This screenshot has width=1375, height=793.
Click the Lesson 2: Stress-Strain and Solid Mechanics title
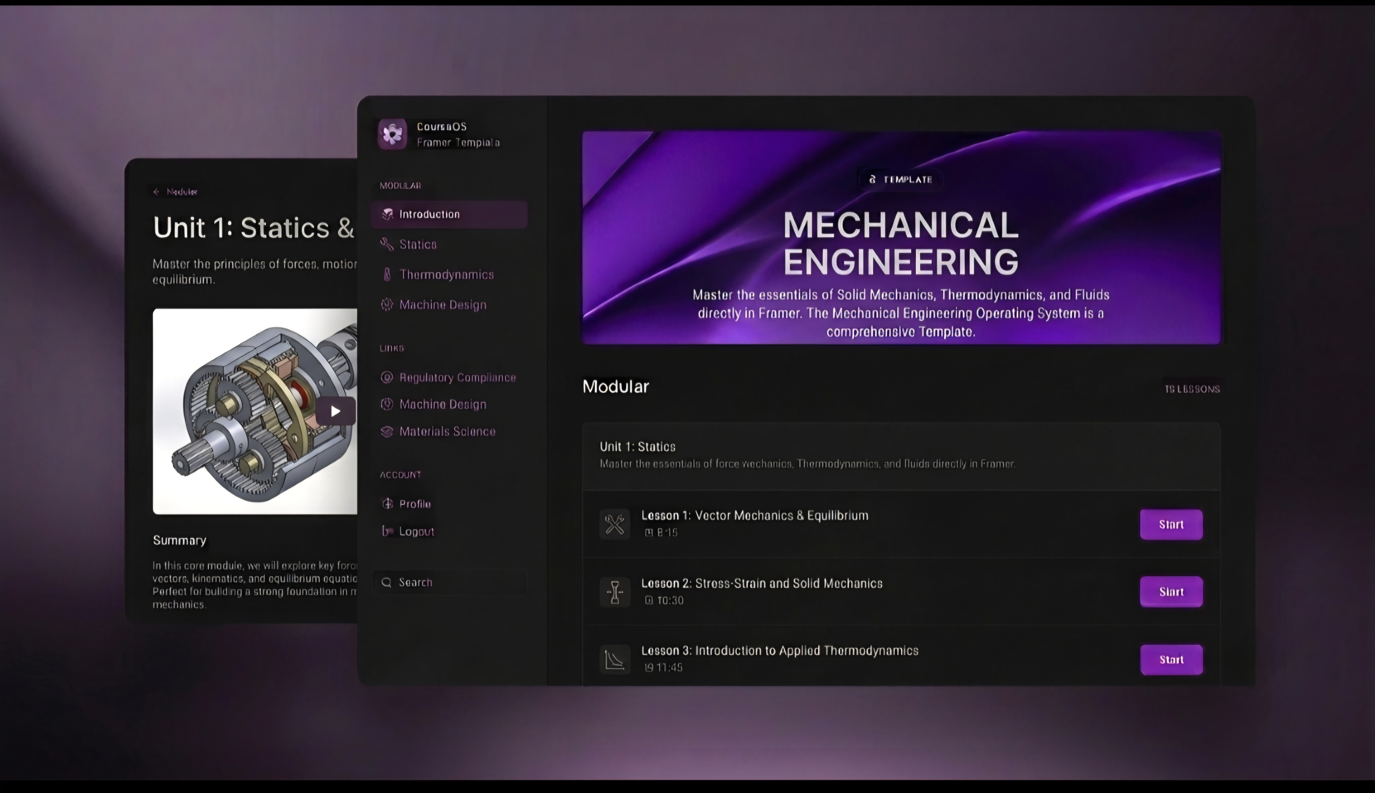762,583
